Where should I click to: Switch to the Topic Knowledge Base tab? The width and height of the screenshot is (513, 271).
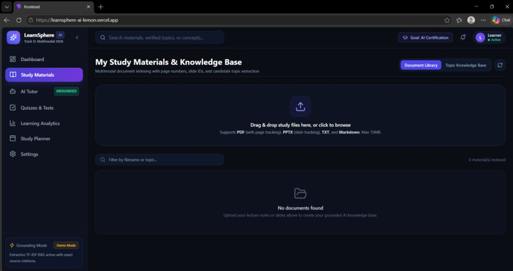click(465, 65)
